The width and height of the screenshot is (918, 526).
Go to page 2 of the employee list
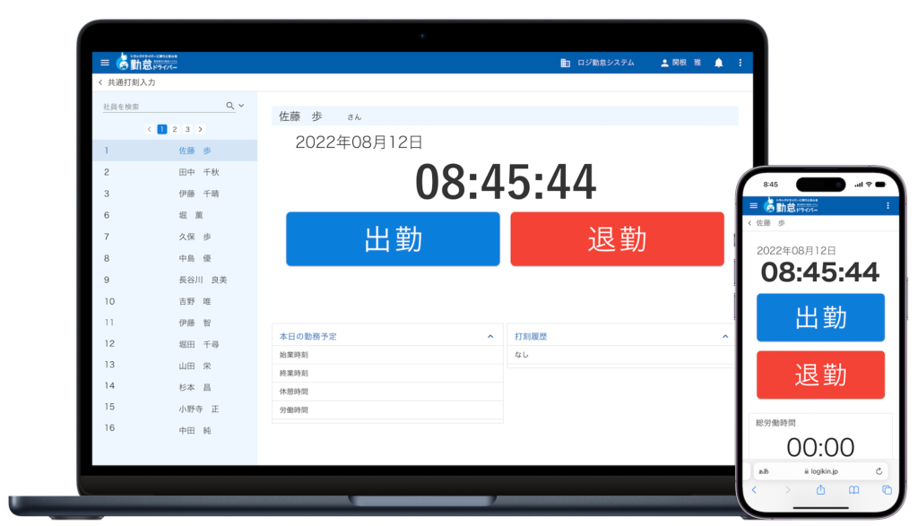[x=175, y=128]
